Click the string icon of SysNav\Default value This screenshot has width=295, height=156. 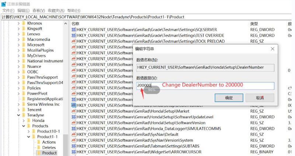(x=73, y=134)
